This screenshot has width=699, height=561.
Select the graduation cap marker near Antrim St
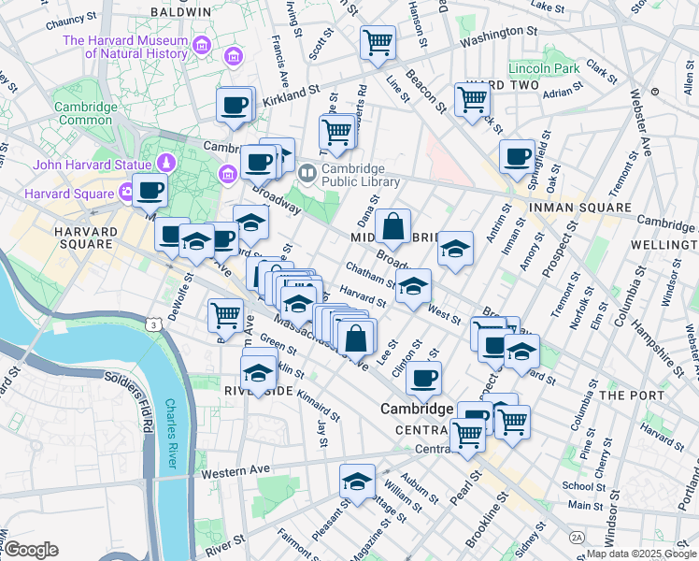[x=455, y=252]
